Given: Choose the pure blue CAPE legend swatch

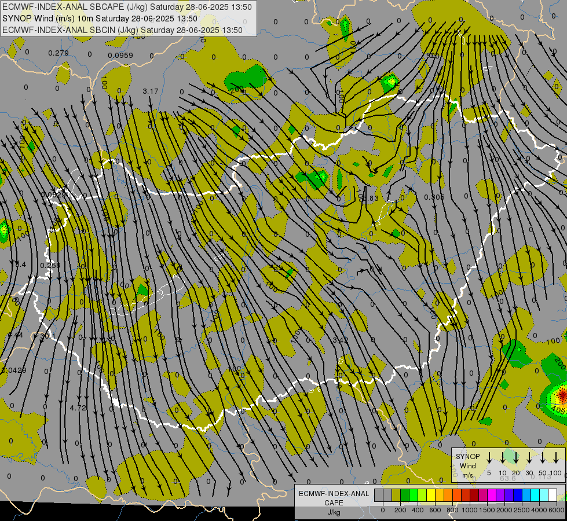Looking at the screenshot, I should [518, 495].
